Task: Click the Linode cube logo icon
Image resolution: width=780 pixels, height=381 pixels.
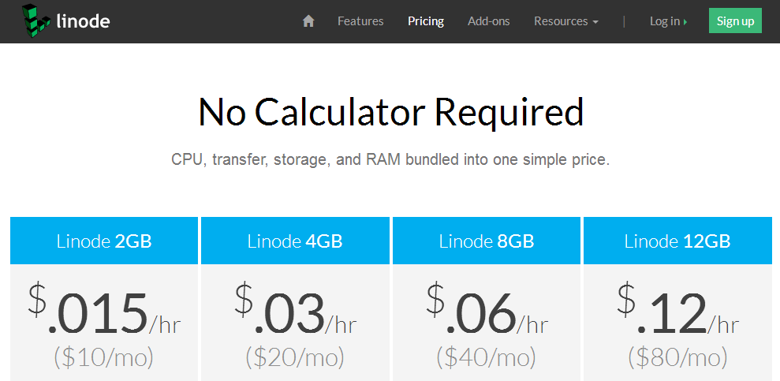Action: click(36, 21)
